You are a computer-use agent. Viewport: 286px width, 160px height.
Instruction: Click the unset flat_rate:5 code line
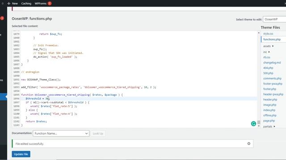tap(54, 106)
